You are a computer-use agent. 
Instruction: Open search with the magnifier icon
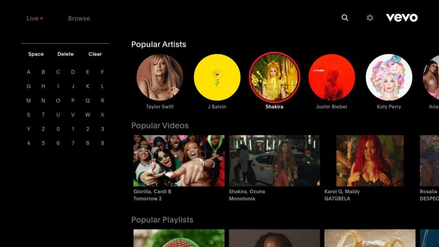tap(345, 18)
